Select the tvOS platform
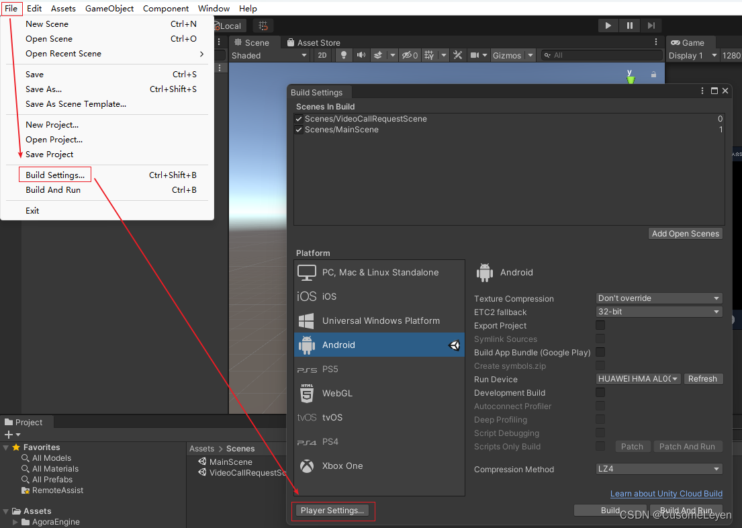 coord(379,417)
